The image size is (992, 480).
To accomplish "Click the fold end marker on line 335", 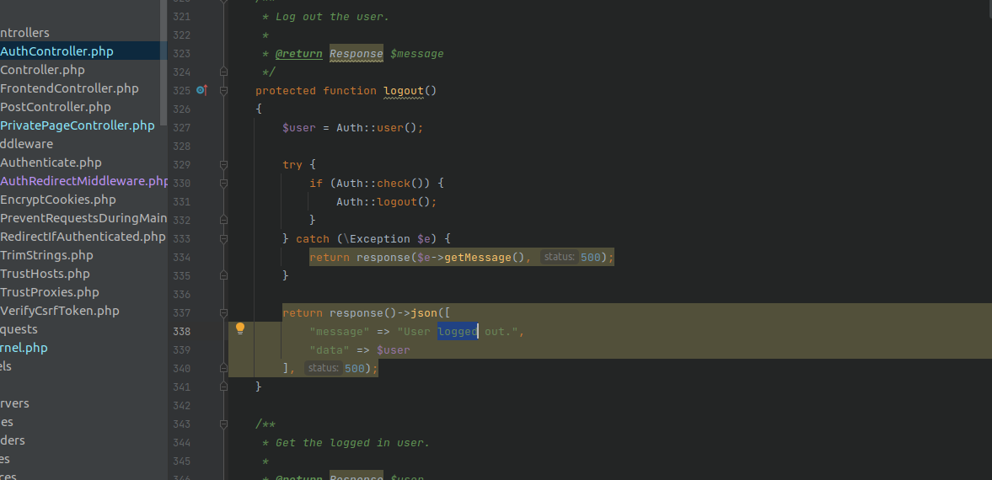I will tap(223, 275).
